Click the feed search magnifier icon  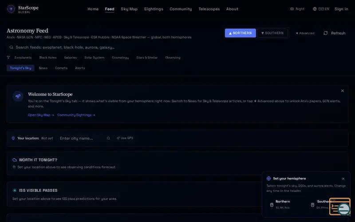pos(12,48)
